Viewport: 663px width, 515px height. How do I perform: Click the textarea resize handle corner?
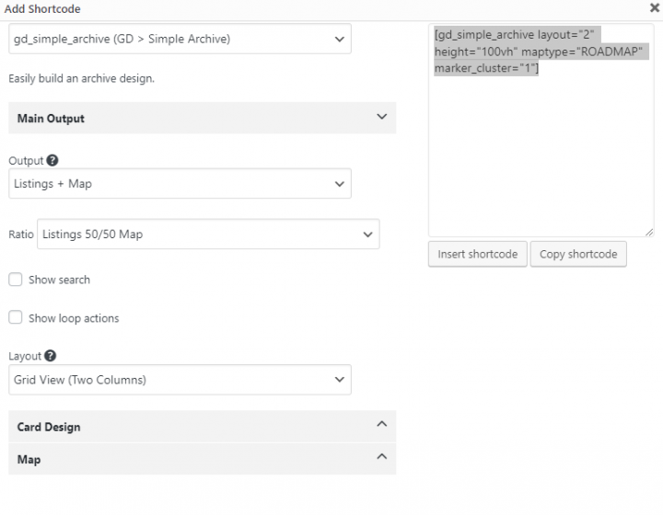649,232
